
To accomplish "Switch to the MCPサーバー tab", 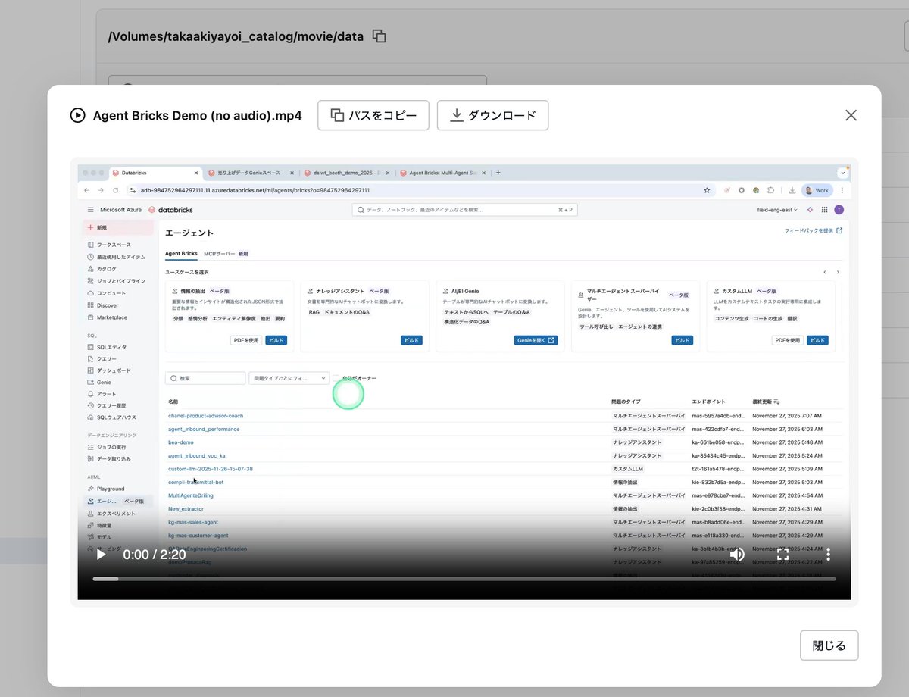I will (x=220, y=254).
